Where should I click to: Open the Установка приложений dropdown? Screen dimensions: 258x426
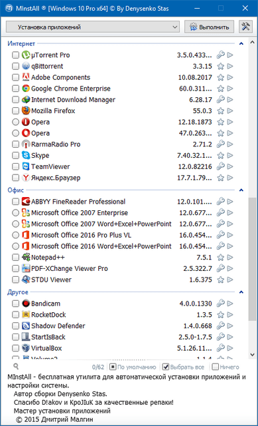point(93,27)
